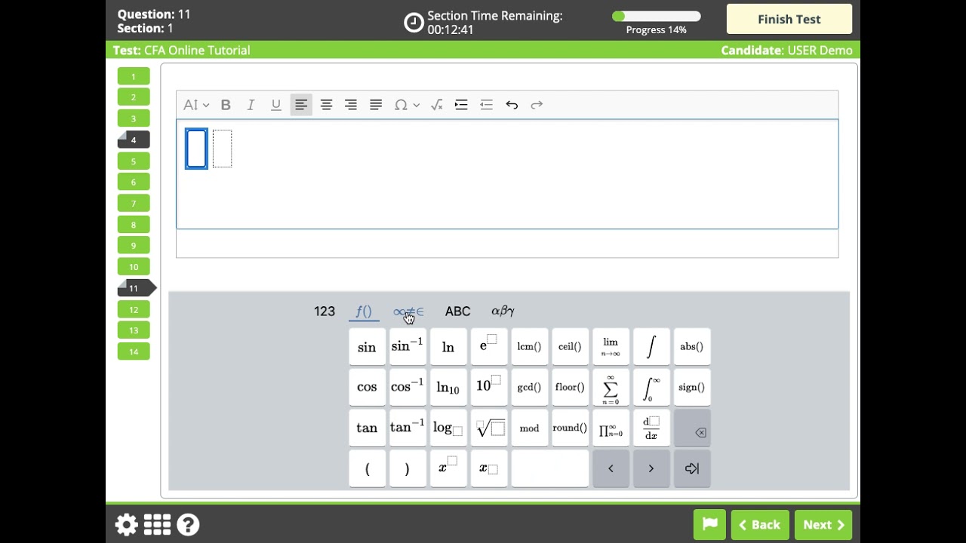Insert the lcm() function
Screen dimensions: 966x543
(x=530, y=347)
